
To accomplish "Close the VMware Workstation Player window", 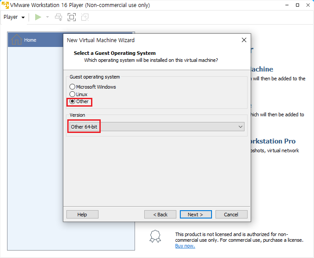I will pos(308,5).
